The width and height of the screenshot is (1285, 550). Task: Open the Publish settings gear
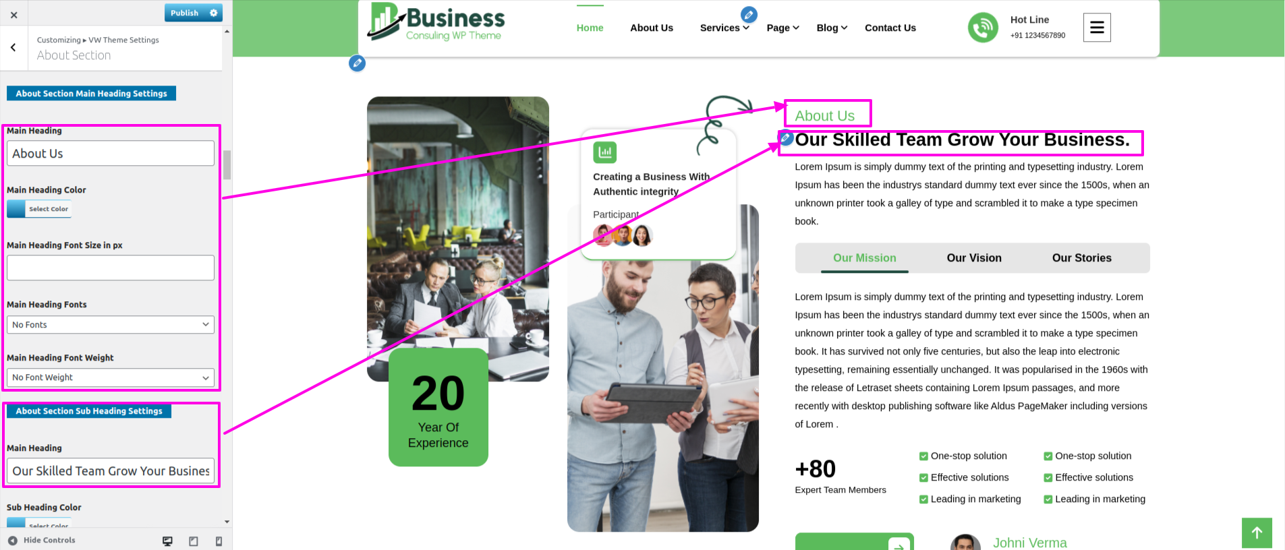coord(214,13)
